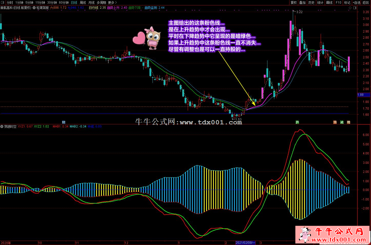
Task: Click the 趋势下降 indicator label
Action: click(136, 8)
